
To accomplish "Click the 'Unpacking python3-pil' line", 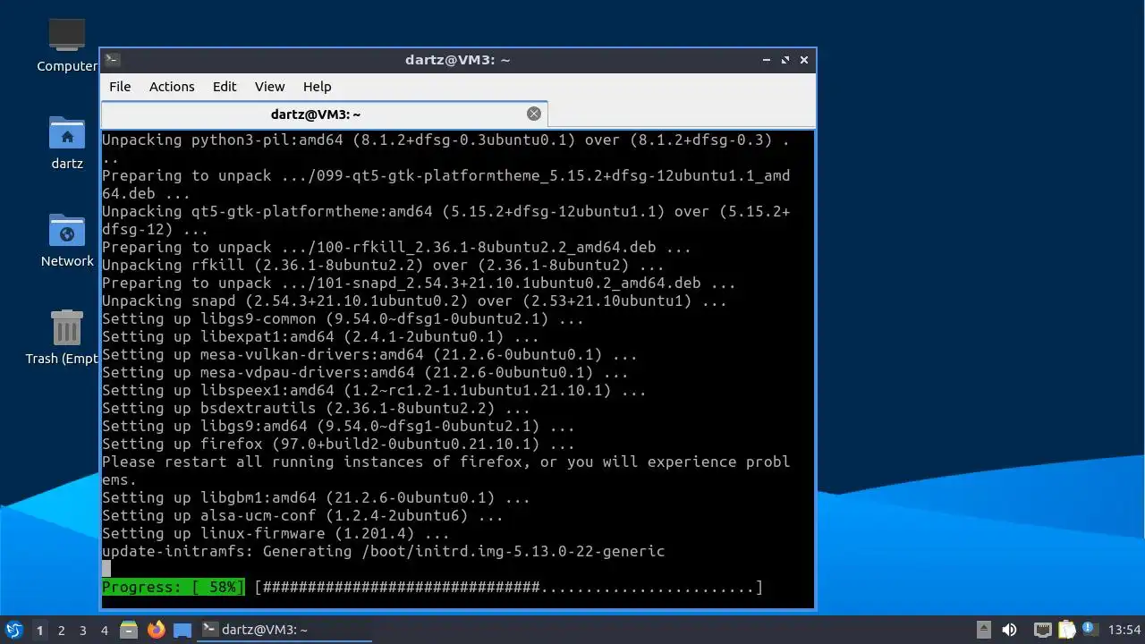I will click(445, 149).
